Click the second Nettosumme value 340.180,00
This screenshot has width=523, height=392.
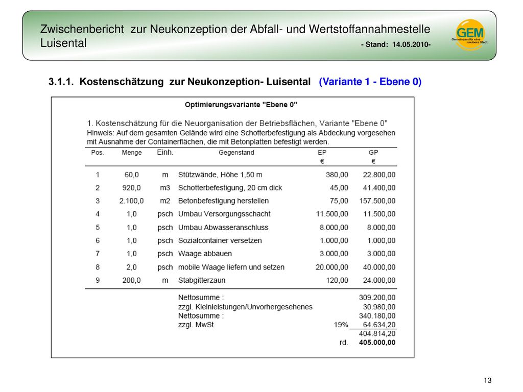[x=377, y=316]
